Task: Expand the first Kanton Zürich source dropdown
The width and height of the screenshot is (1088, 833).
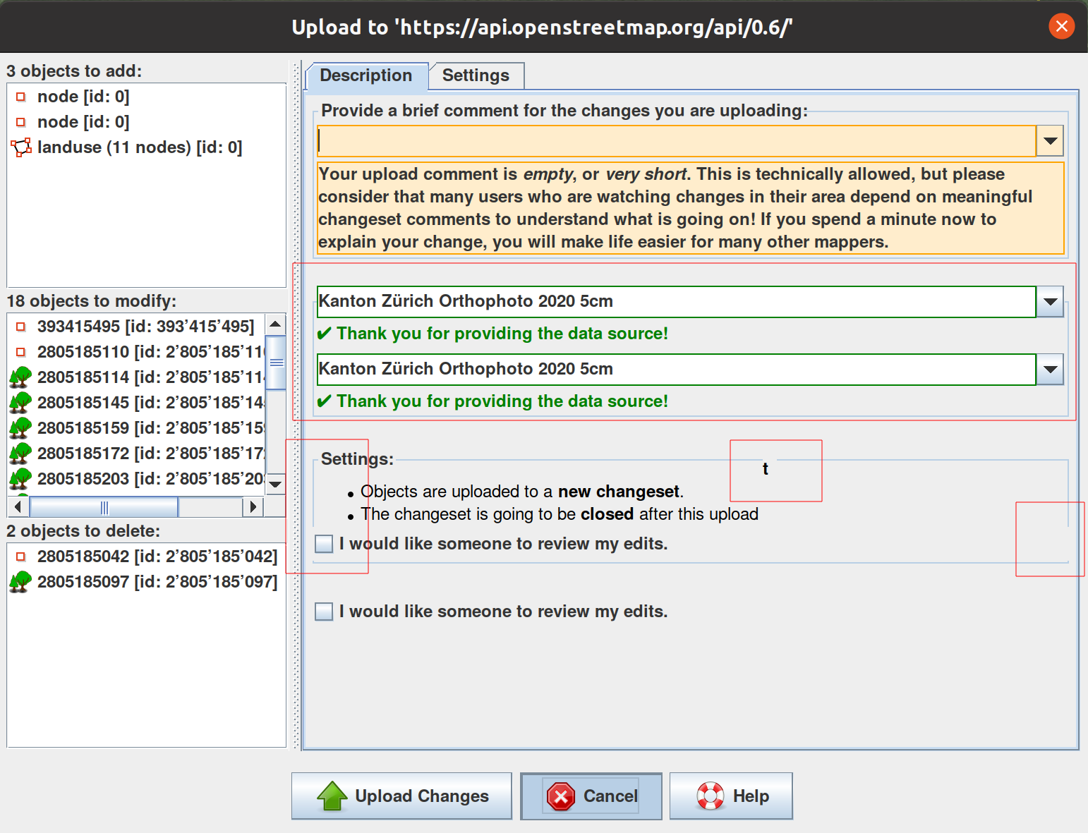Action: coord(1050,302)
